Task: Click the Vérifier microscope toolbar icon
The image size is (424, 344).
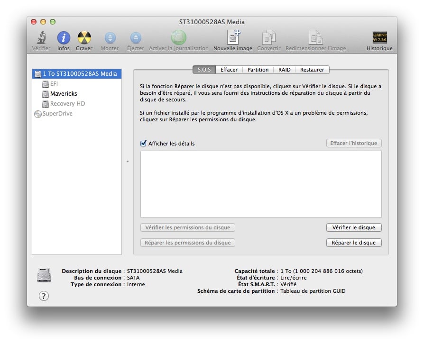Action: [41, 38]
